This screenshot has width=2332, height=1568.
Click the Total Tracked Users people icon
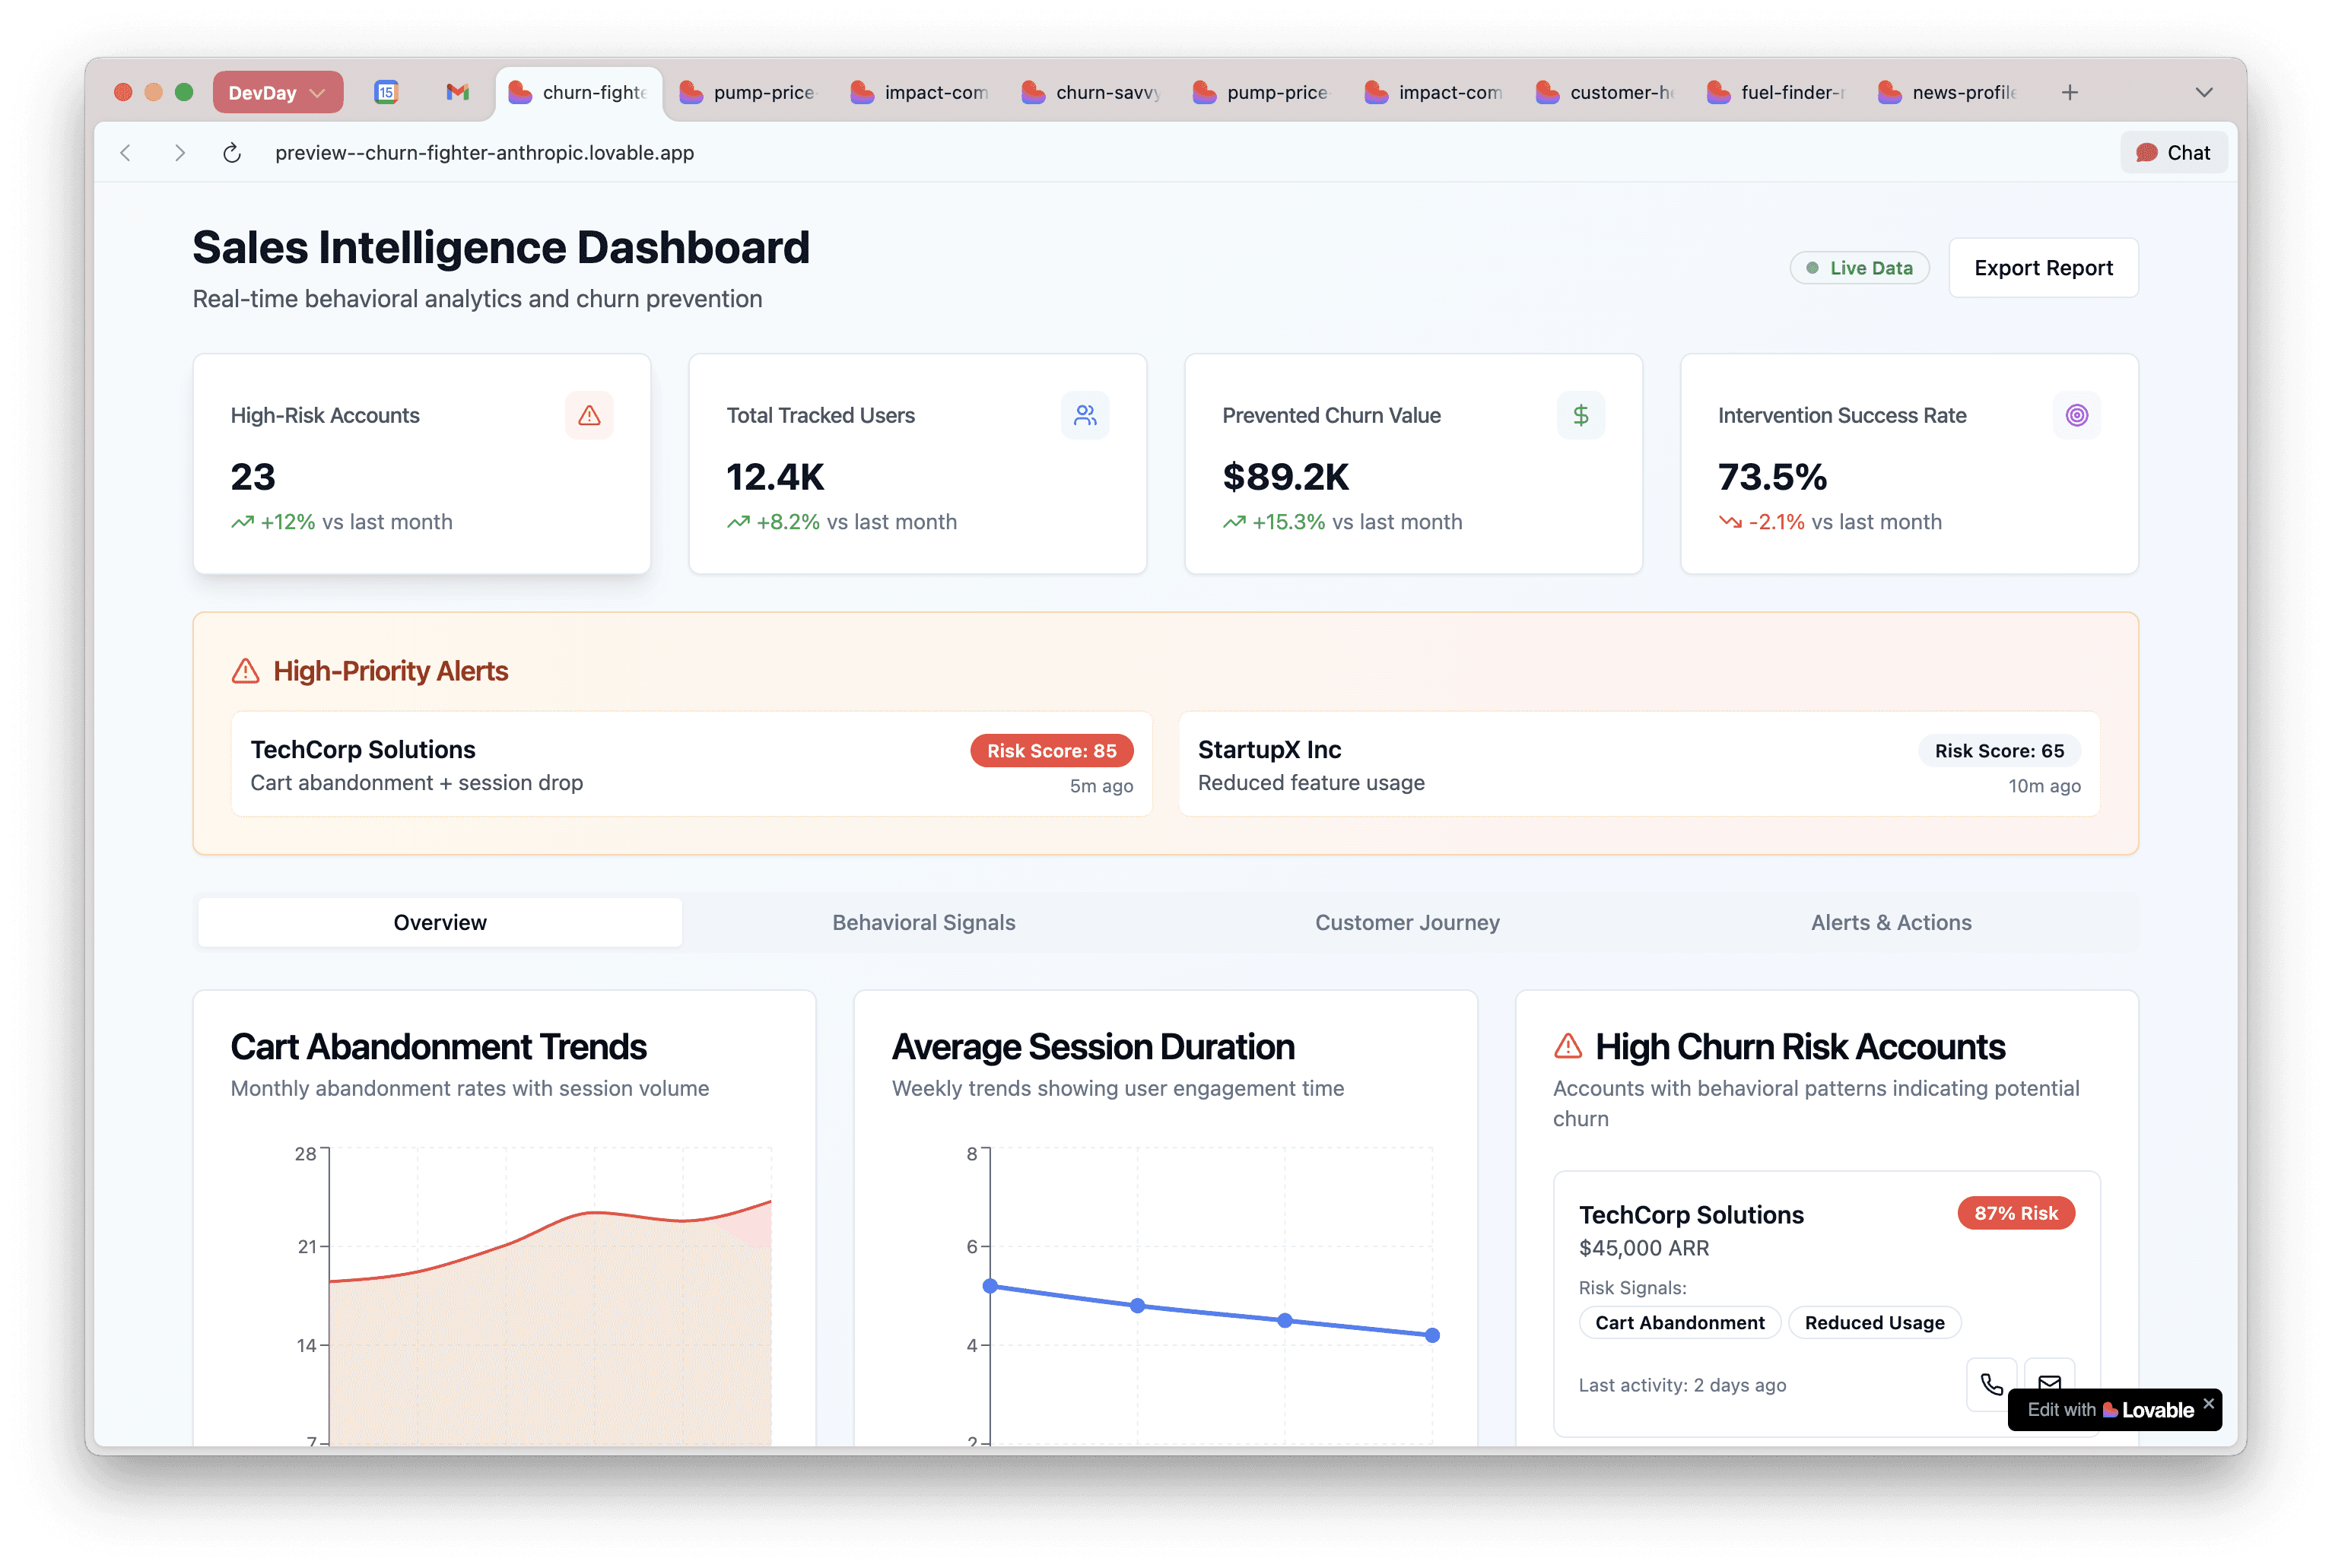(1085, 415)
